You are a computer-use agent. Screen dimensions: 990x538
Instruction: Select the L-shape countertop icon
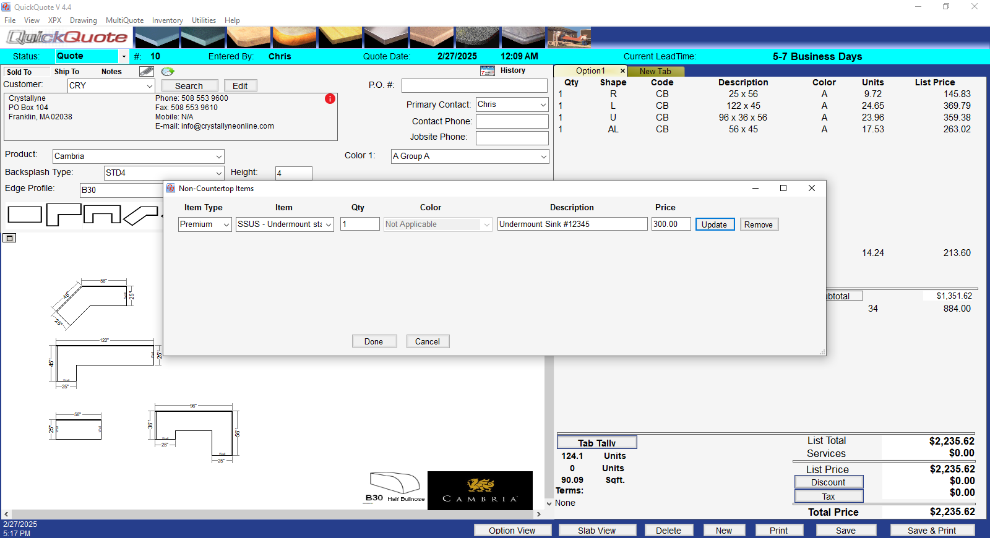(64, 215)
